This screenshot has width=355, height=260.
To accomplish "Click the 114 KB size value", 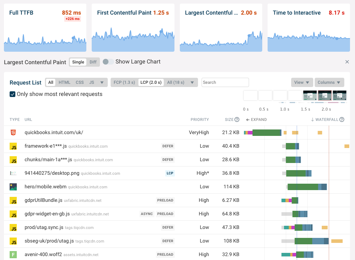I will point(232,187).
